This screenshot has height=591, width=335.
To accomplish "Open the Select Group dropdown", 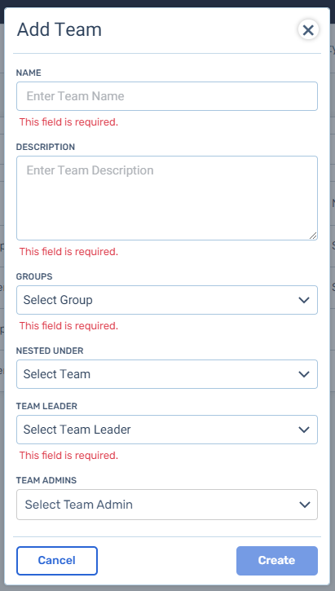I will point(167,300).
